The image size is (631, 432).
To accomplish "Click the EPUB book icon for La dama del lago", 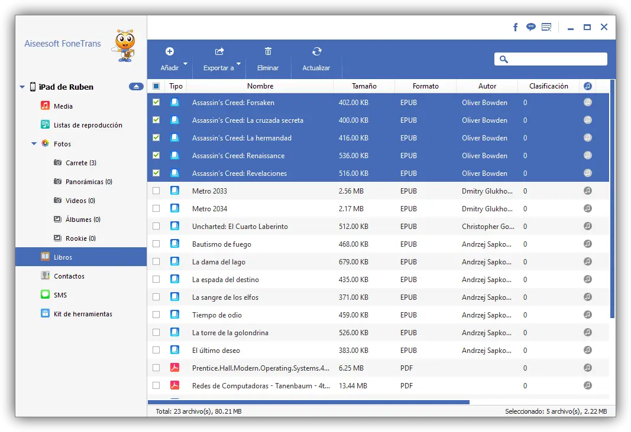I will point(174,261).
